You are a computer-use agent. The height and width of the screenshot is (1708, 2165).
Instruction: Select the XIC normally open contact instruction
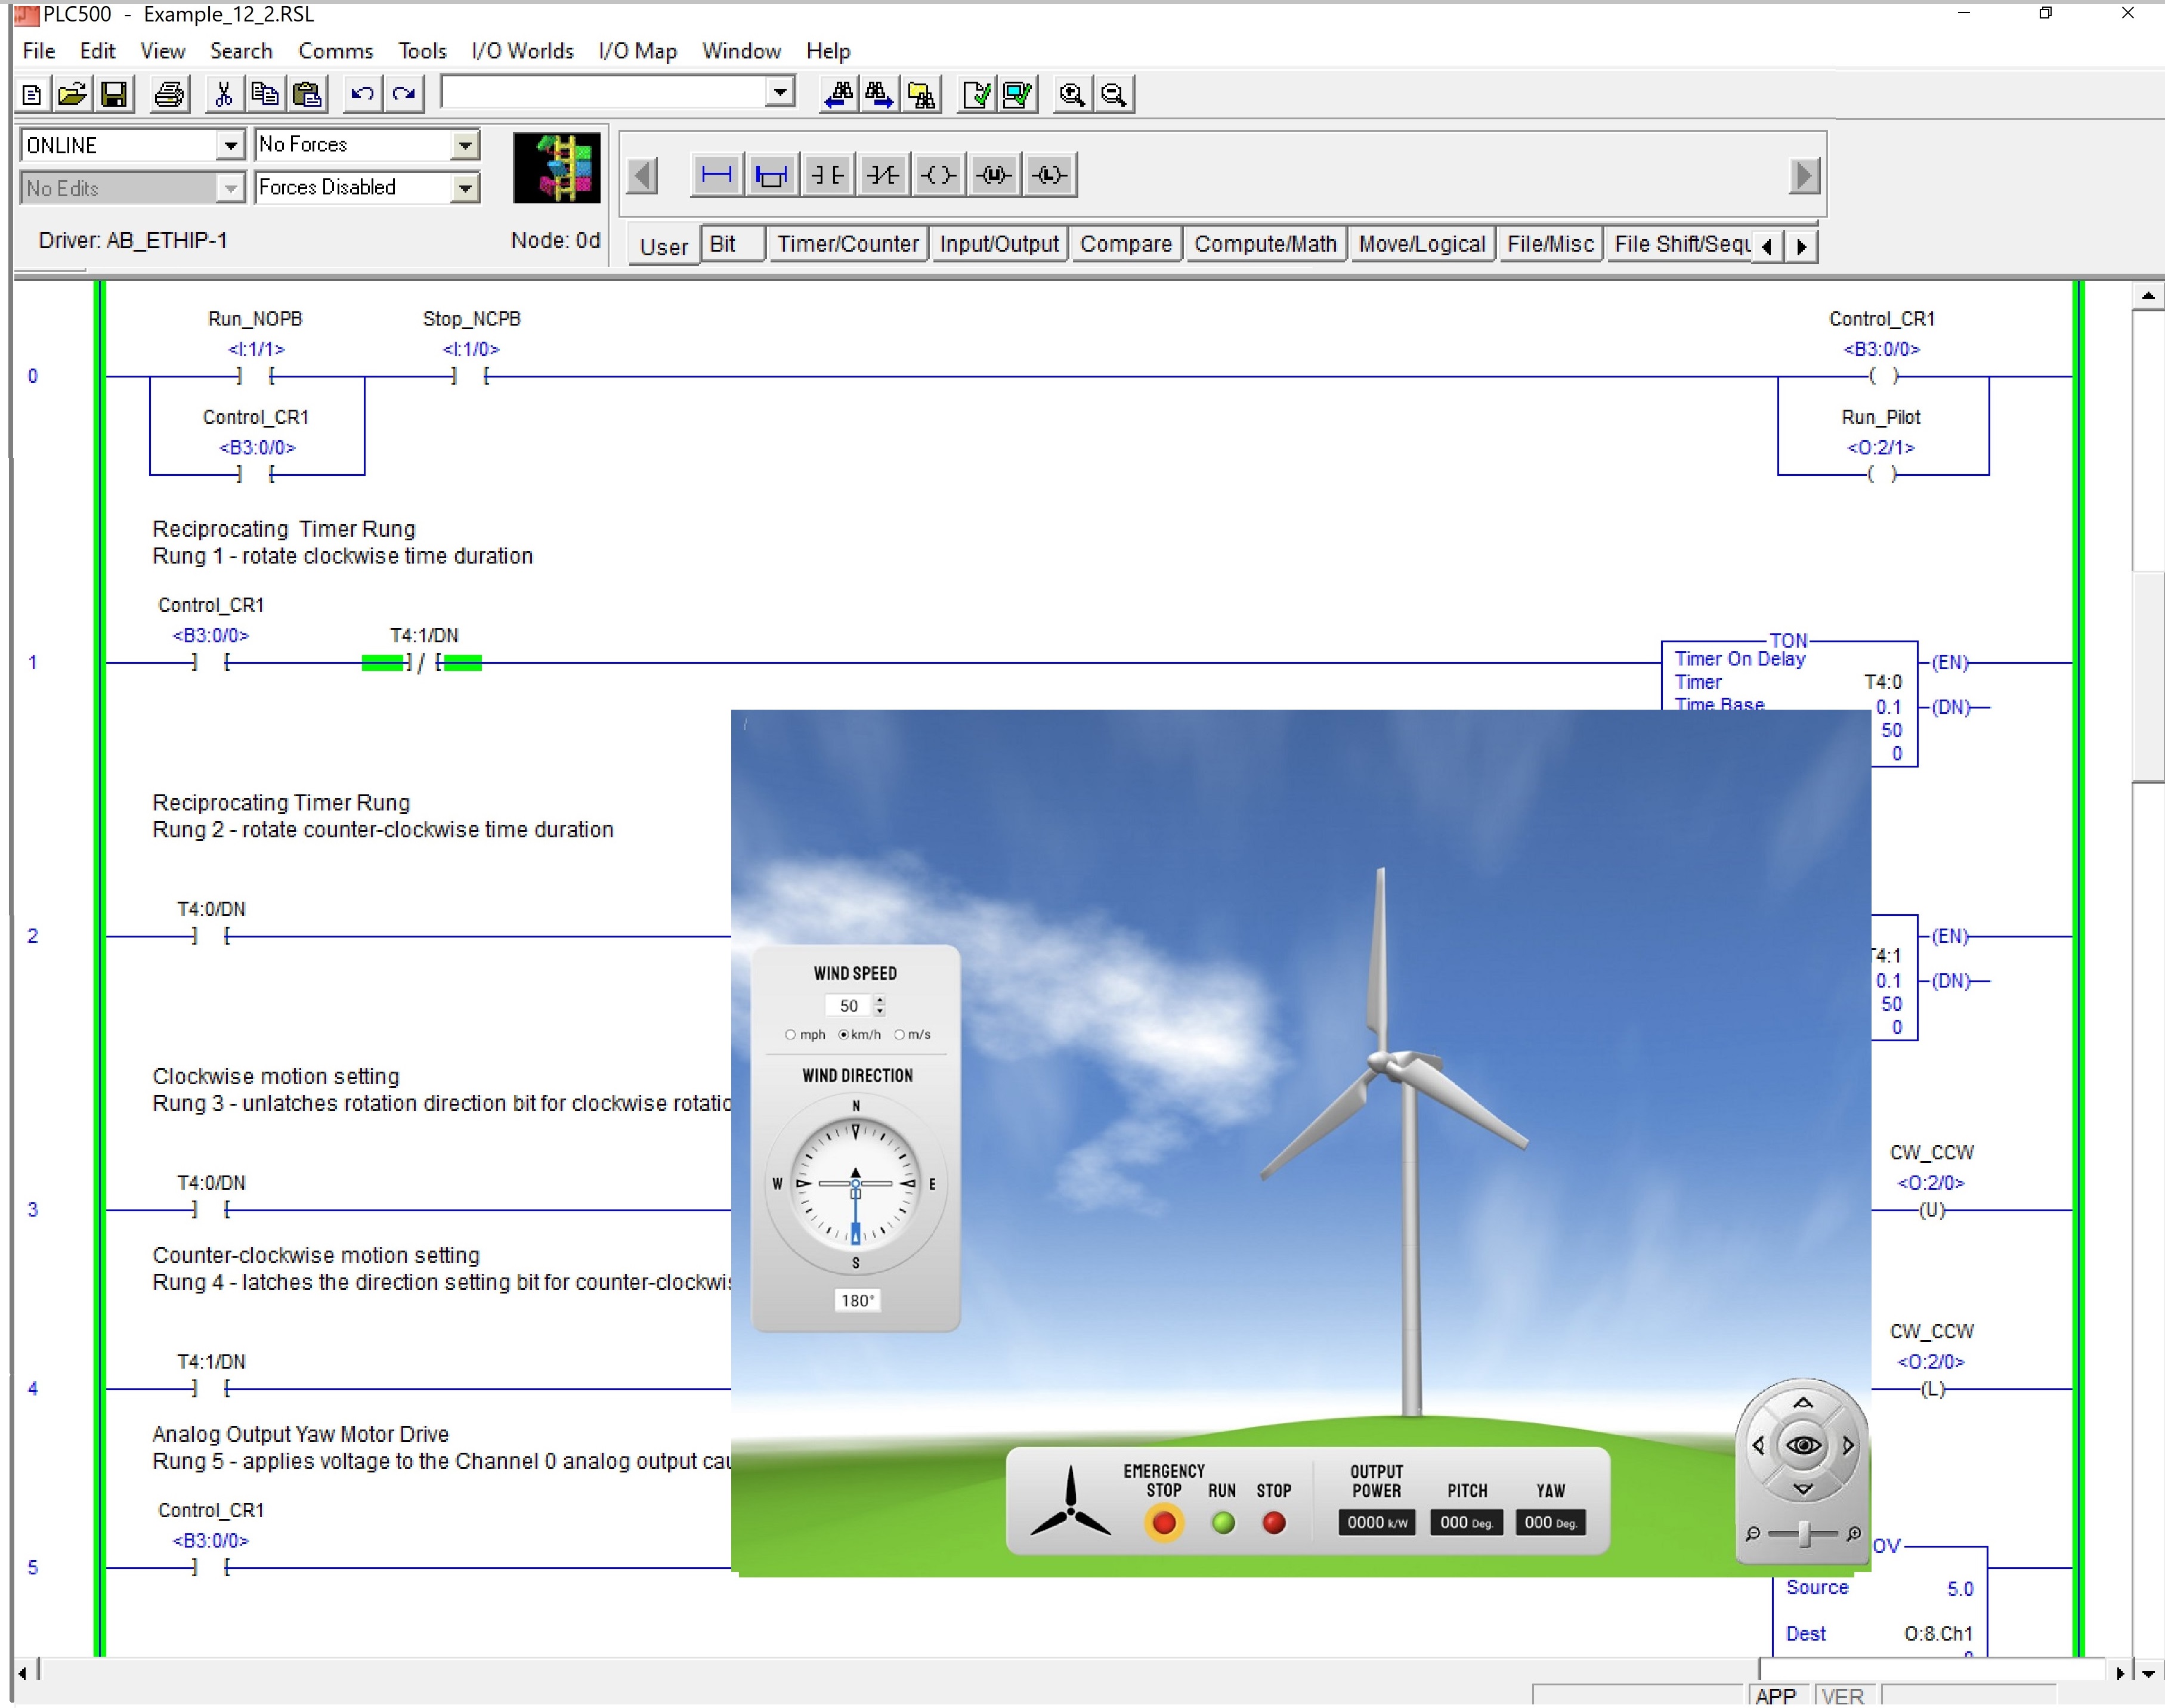click(827, 174)
